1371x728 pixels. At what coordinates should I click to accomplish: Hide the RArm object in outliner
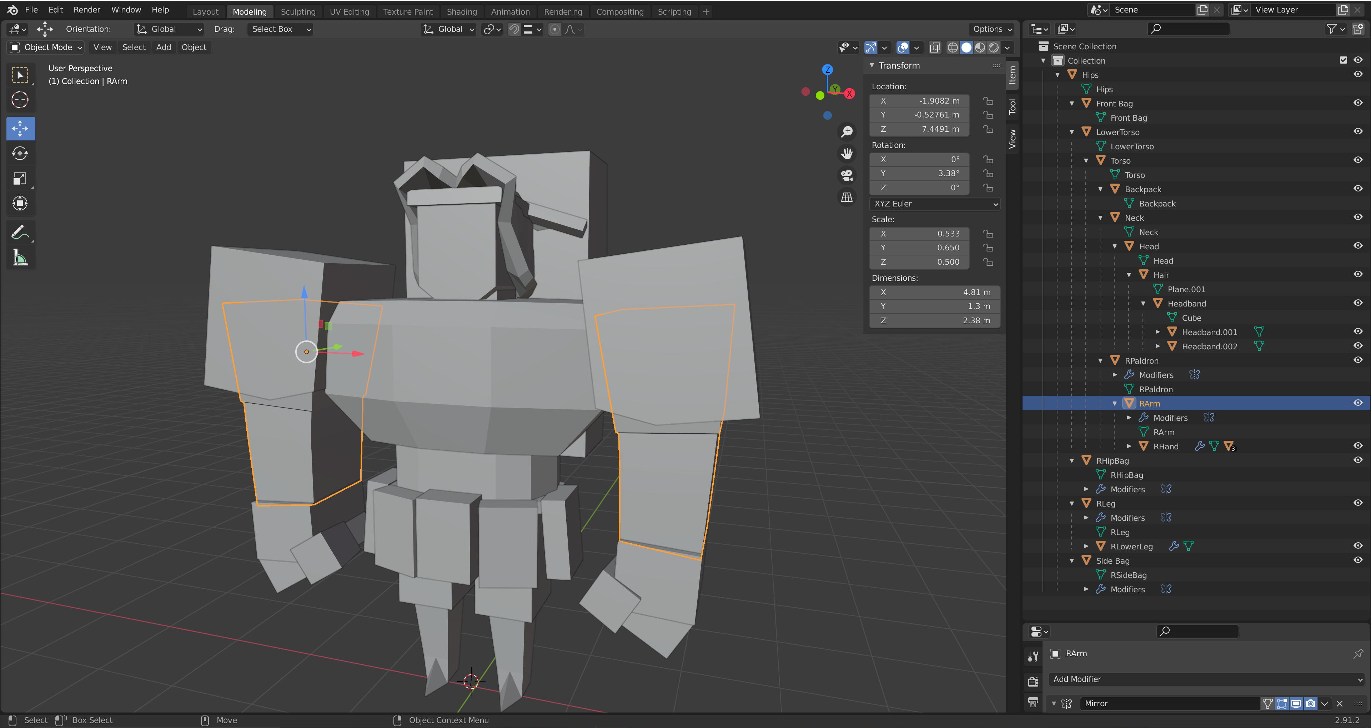[1358, 403]
